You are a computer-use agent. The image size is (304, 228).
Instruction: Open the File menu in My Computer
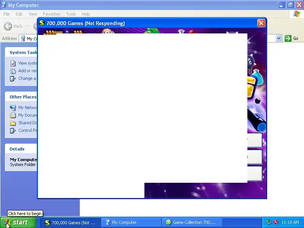tap(6, 14)
